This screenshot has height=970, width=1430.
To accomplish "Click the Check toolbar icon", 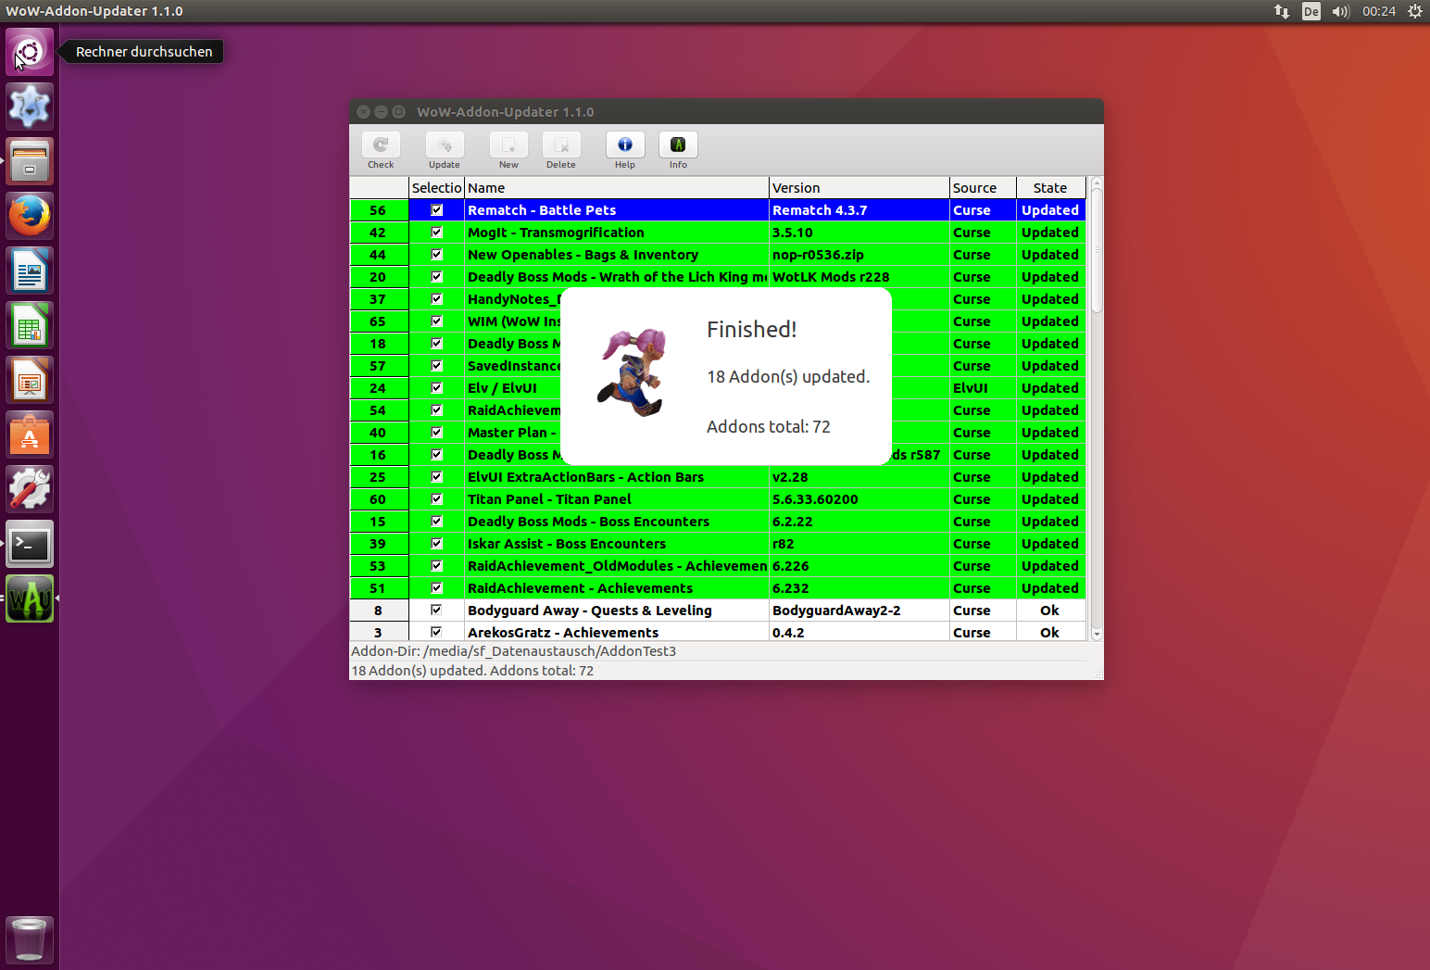I will click(381, 145).
